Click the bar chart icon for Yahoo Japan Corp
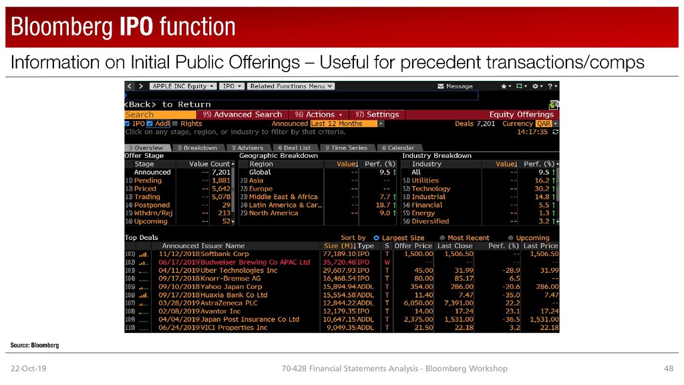The image size is (684, 385). pos(144,287)
